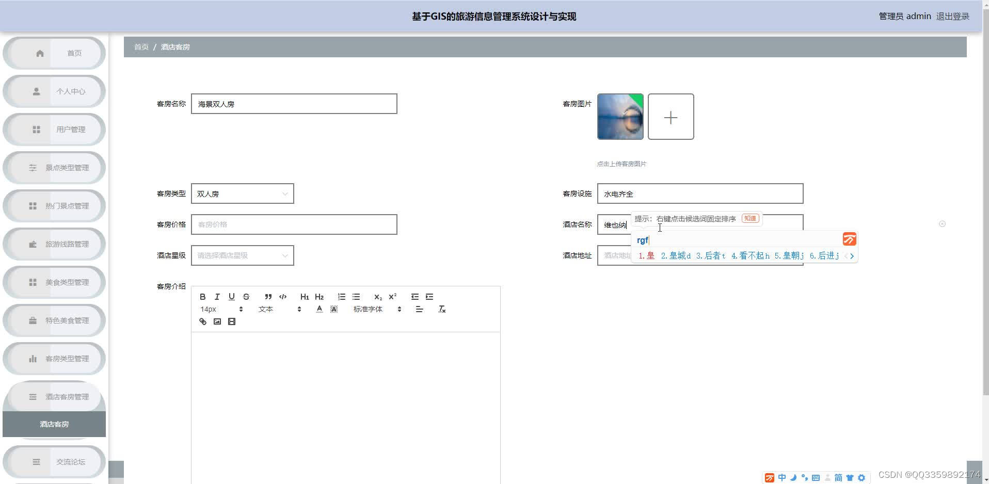Select the 酒店客房 submenu item
The width and height of the screenshot is (989, 484).
[54, 424]
